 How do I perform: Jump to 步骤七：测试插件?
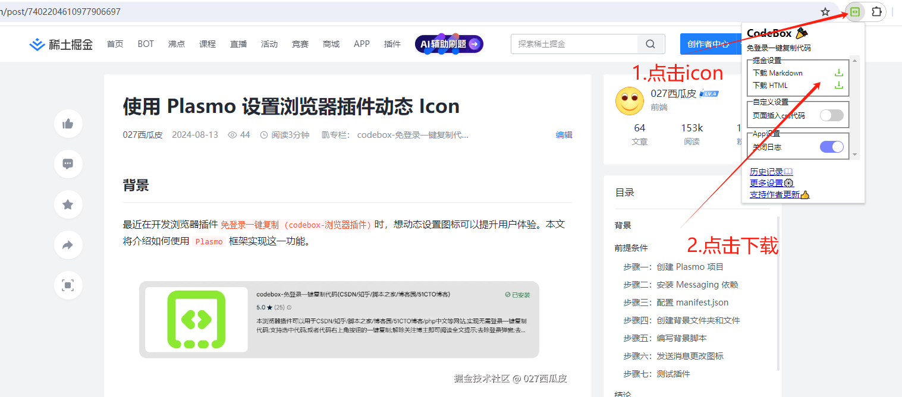[x=657, y=374]
